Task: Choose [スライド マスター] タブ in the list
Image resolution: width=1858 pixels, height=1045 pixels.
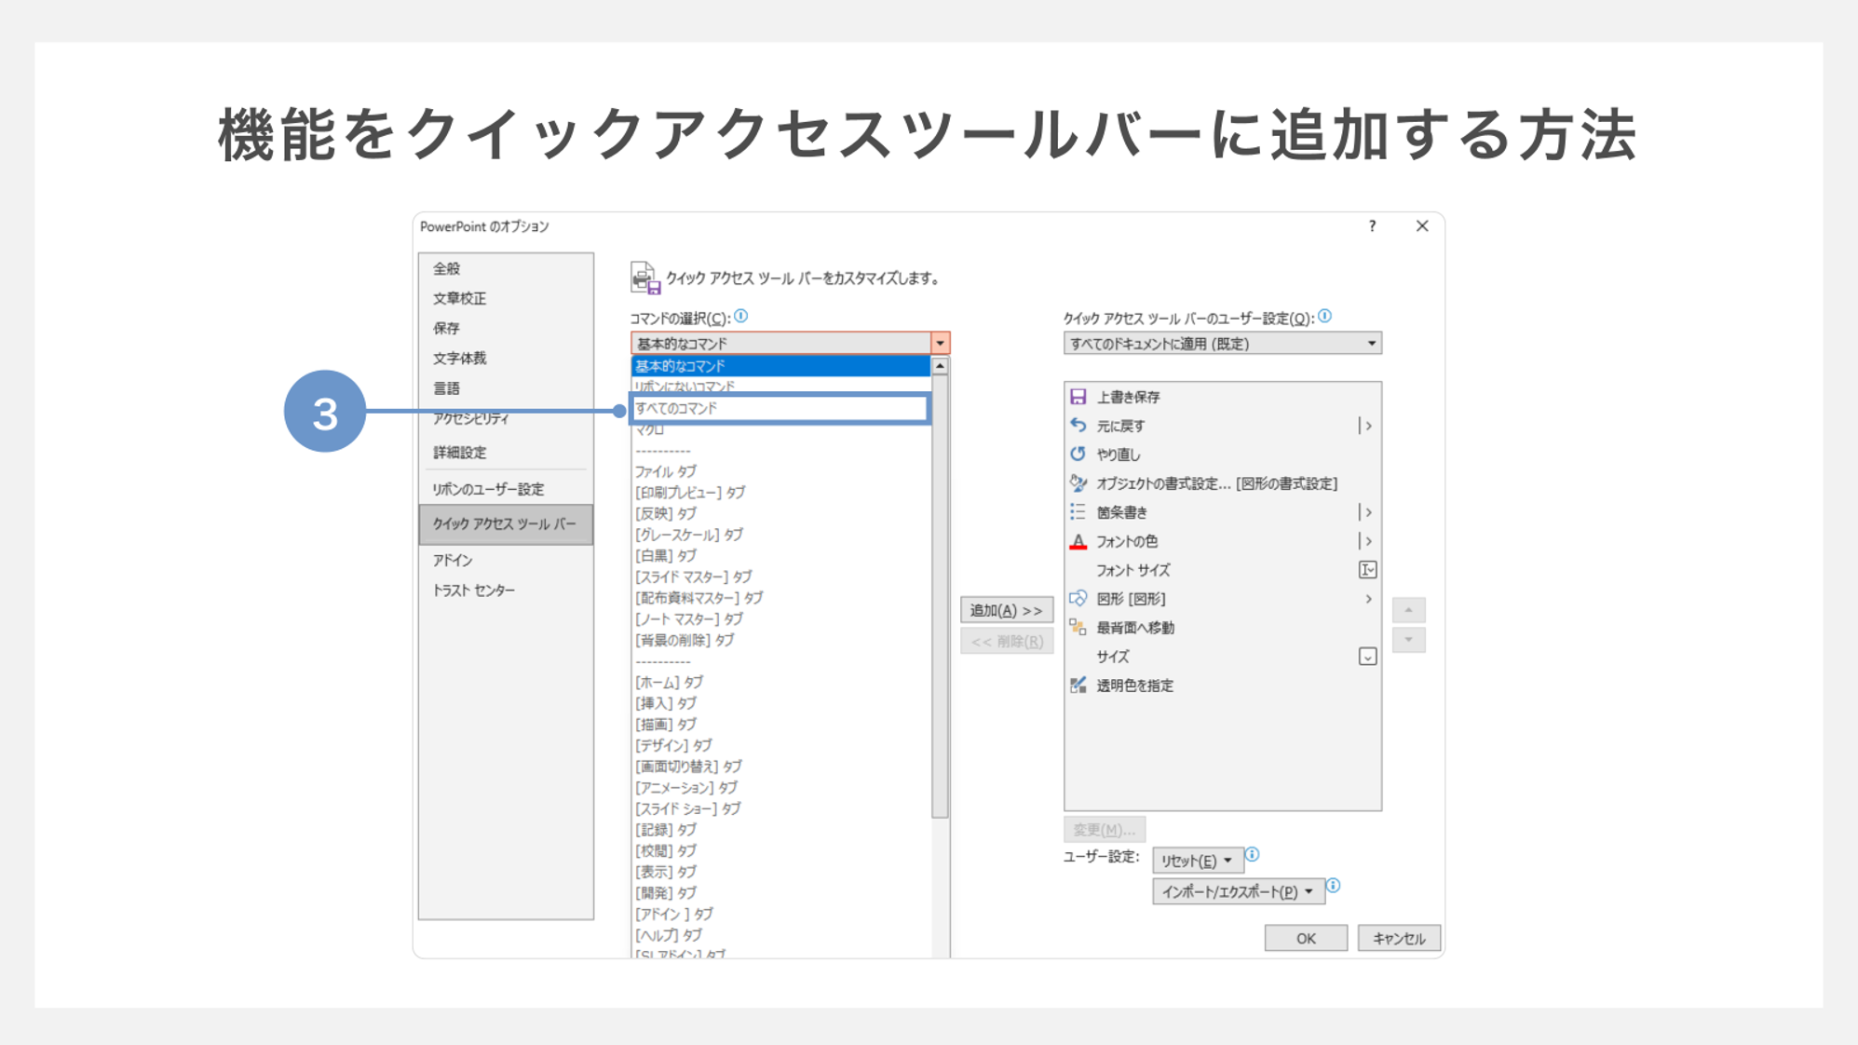Action: (780, 577)
